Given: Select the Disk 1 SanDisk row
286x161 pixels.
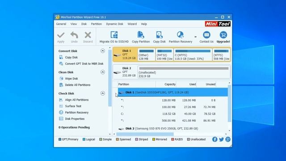Looking at the screenshot, I should point(173,92).
